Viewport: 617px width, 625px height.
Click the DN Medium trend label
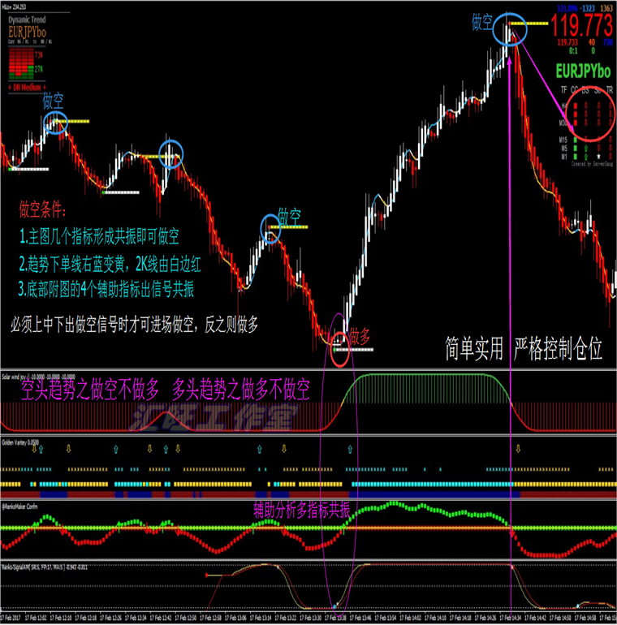click(25, 84)
